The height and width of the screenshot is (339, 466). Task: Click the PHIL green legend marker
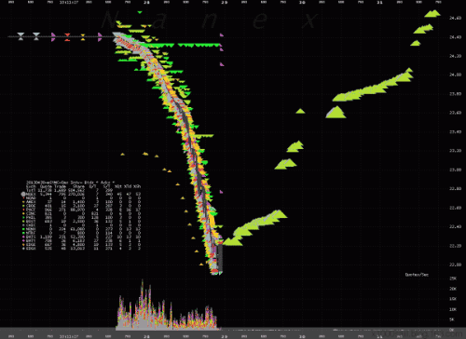click(23, 217)
